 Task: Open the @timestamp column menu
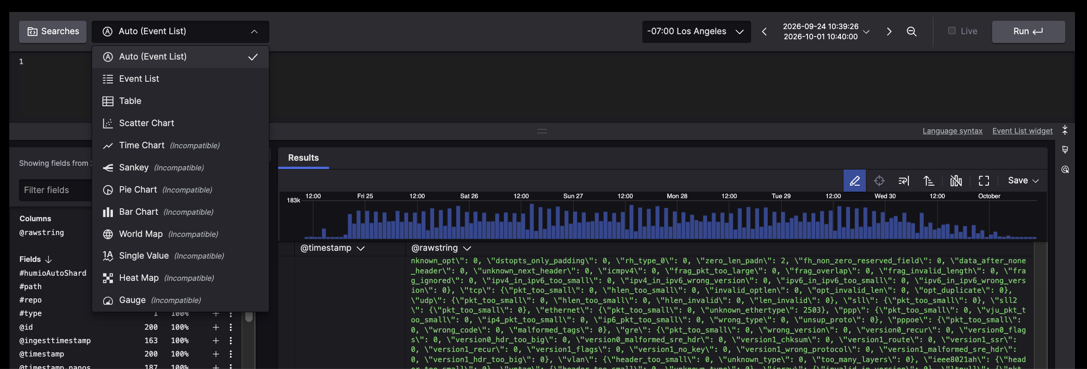pos(361,248)
